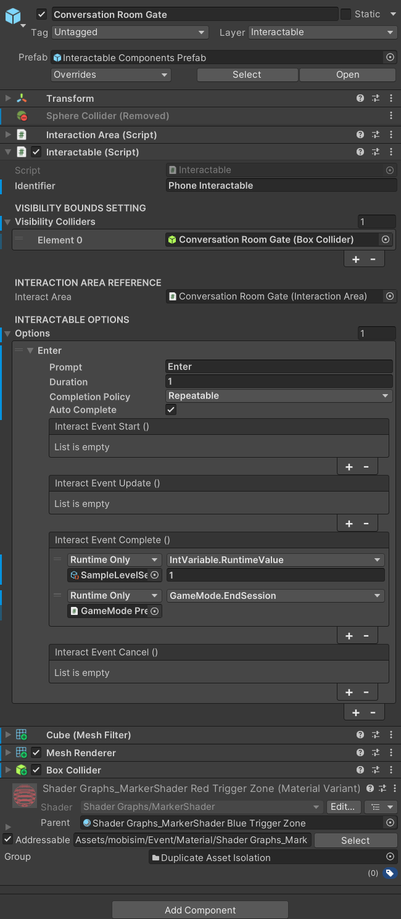Click the blue asset label tag icon
The height and width of the screenshot is (919, 401).
tap(389, 873)
